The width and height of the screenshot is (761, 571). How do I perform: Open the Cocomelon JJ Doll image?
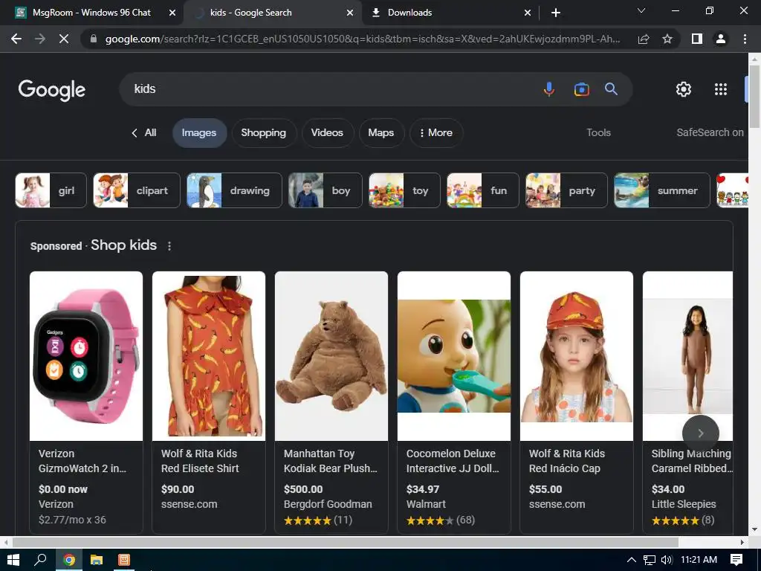[454, 356]
